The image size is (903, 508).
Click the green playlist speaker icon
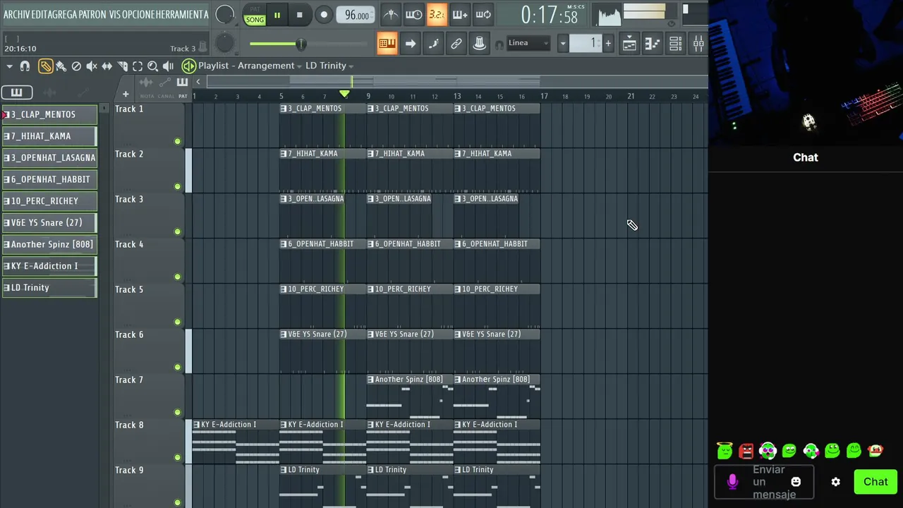(188, 66)
